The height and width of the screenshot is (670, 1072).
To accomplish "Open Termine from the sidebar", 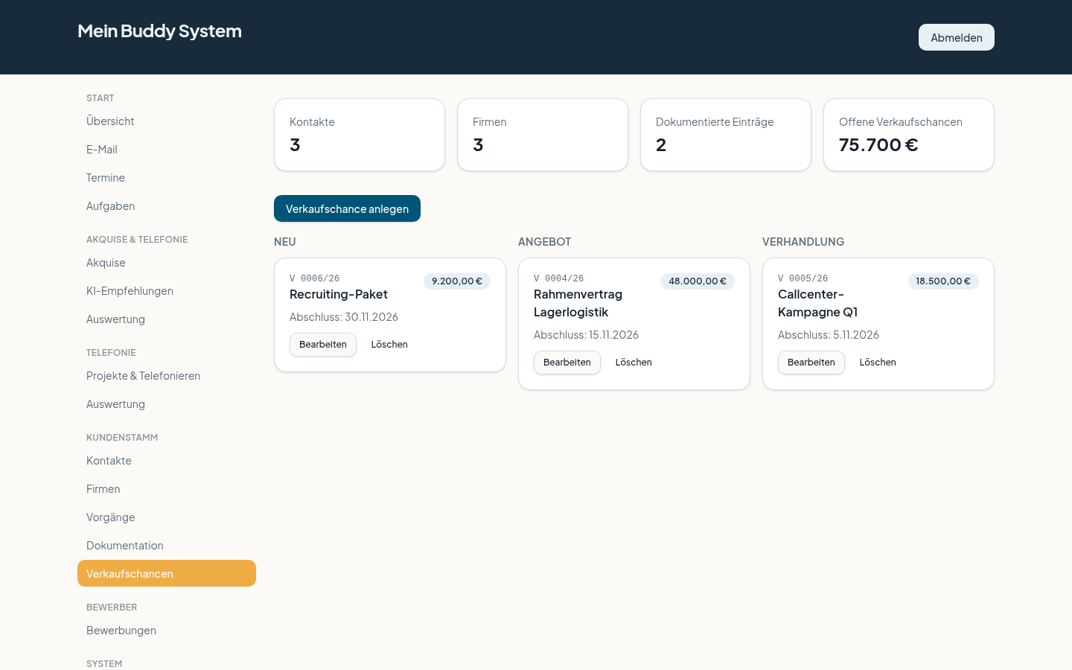I will click(x=167, y=178).
